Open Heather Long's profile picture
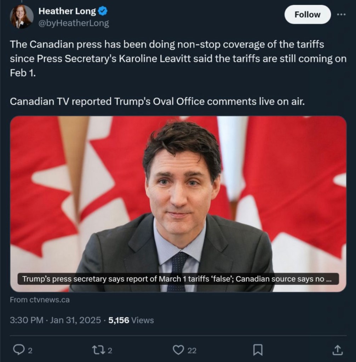356x362 pixels. click(22, 17)
